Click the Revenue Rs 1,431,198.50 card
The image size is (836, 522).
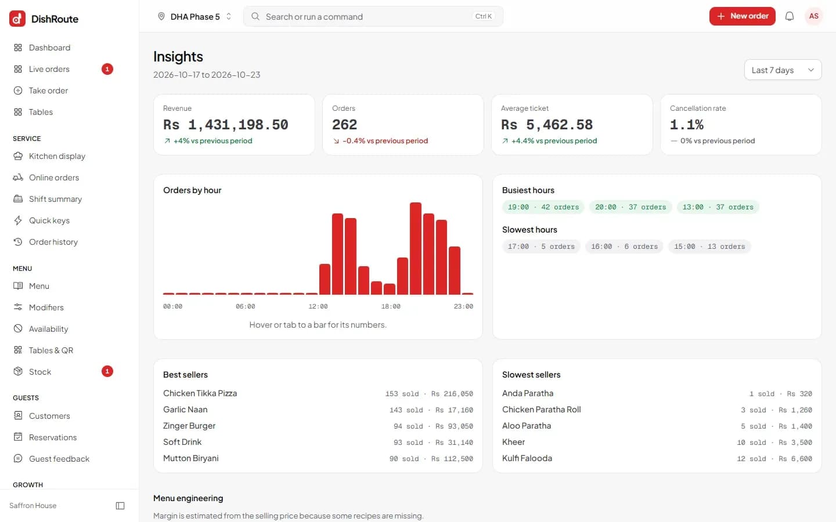[x=234, y=125]
